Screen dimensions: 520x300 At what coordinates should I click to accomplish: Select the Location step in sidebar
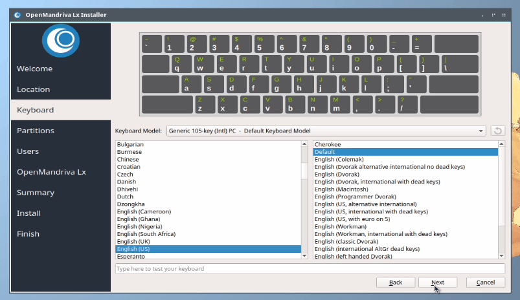(61, 89)
